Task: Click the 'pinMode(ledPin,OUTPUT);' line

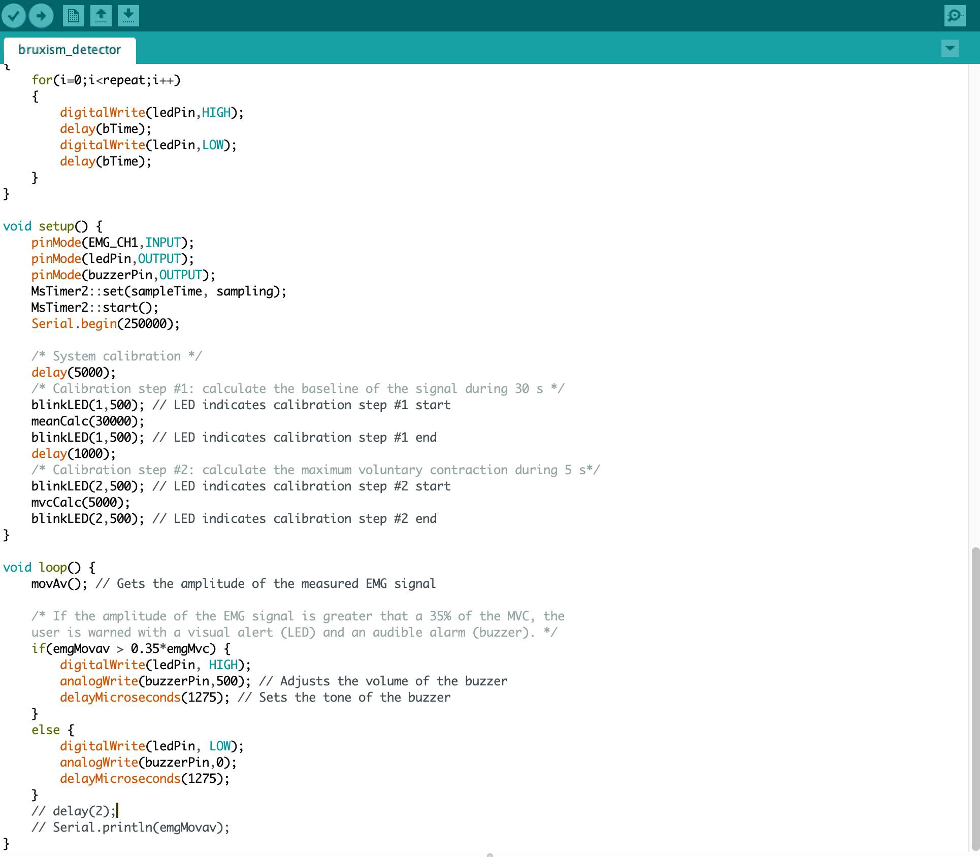Action: (113, 259)
